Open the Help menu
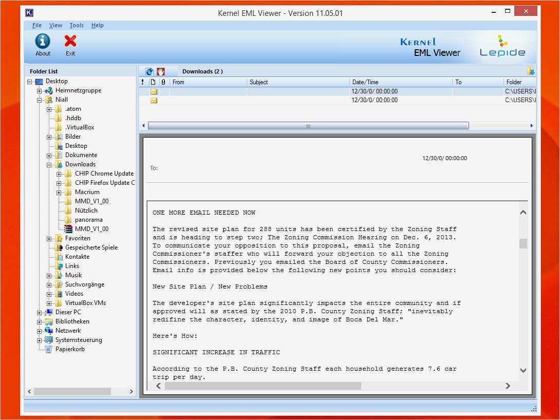 (x=97, y=25)
